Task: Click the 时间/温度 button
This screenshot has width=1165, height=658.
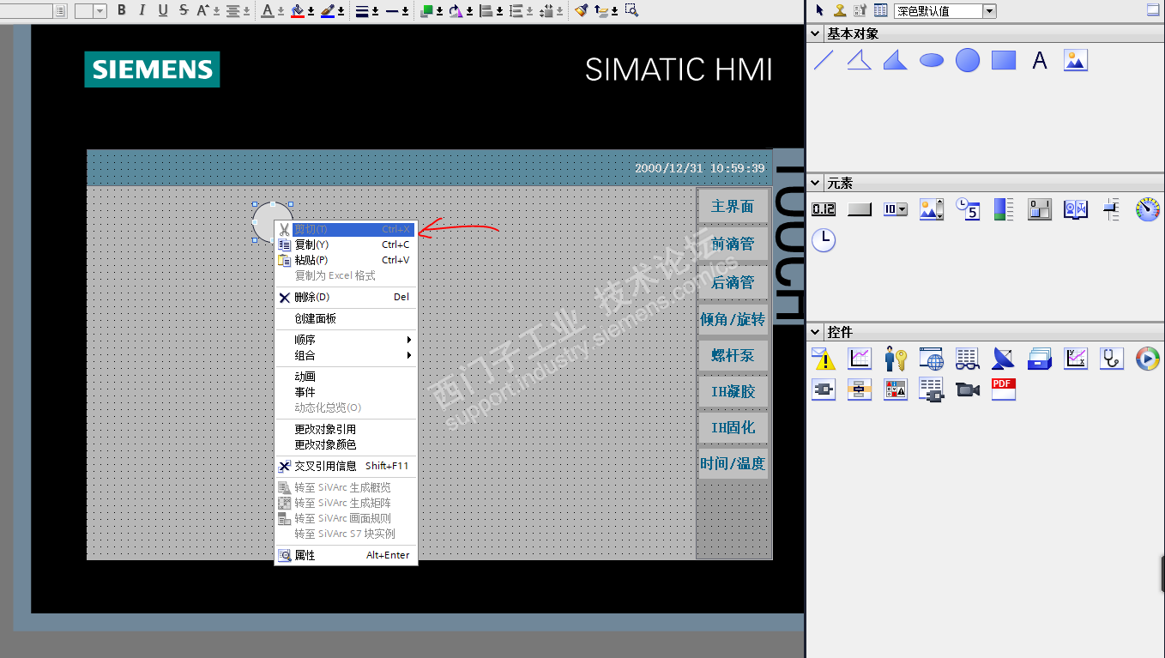Action: (733, 463)
